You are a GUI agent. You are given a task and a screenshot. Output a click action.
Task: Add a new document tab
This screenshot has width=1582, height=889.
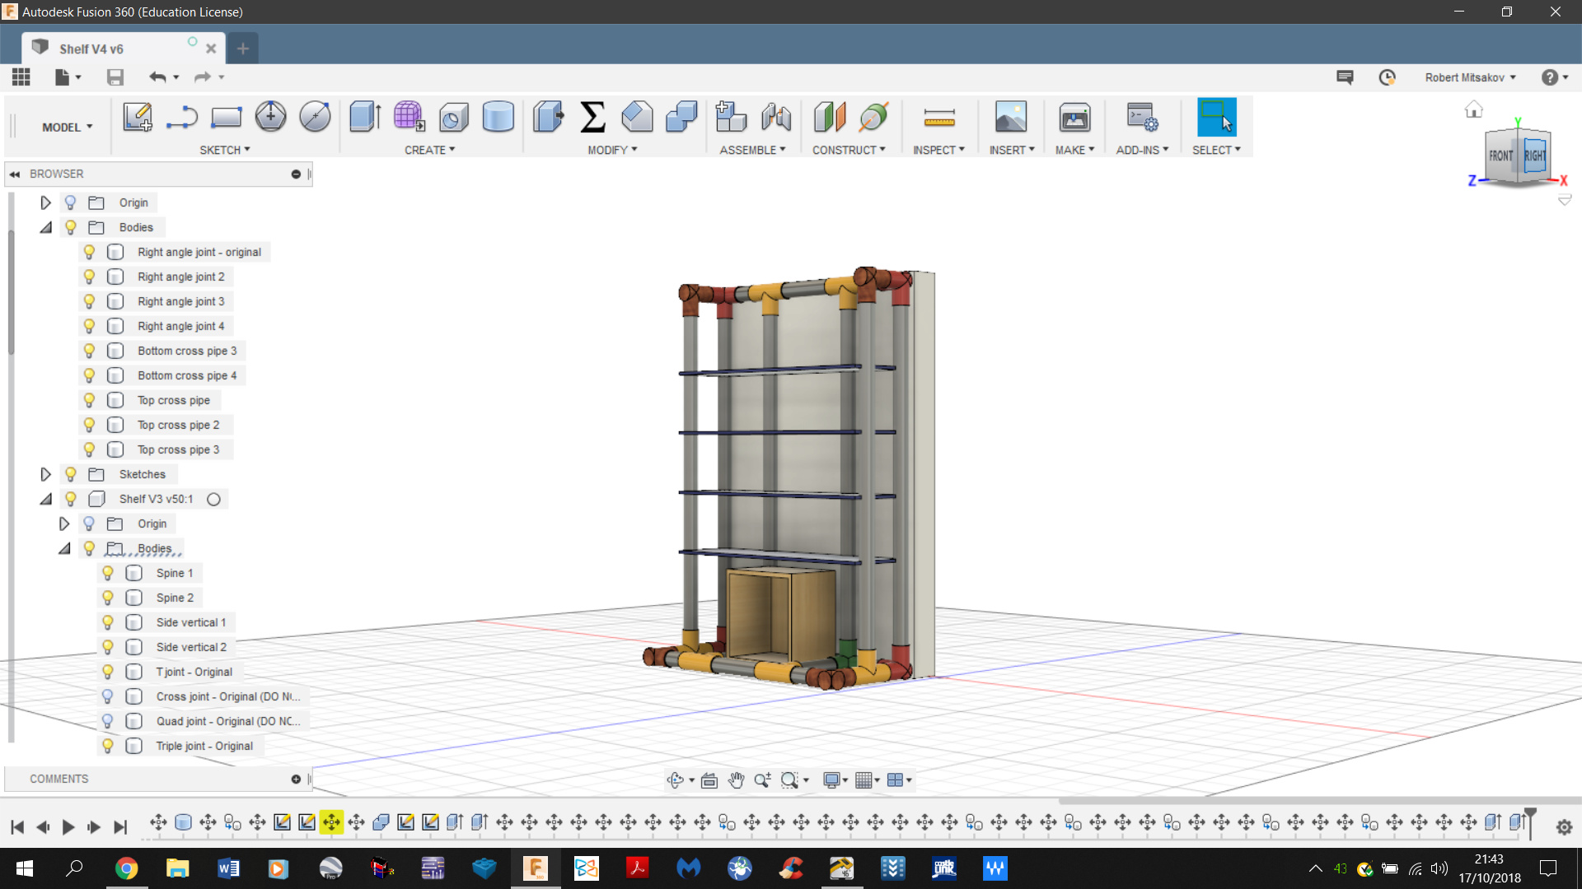coord(242,49)
